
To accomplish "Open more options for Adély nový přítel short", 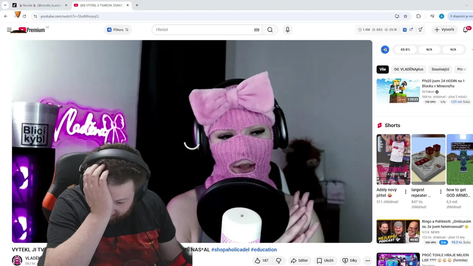I will click(405, 192).
